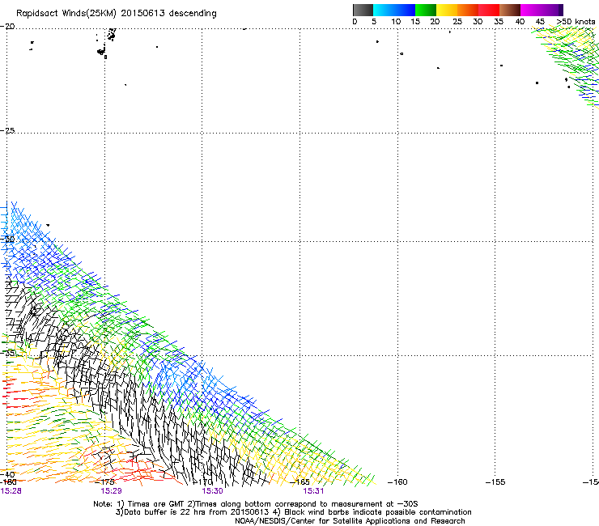
Task: Click the NOAA/NESDIS credit line
Action: (350, 521)
